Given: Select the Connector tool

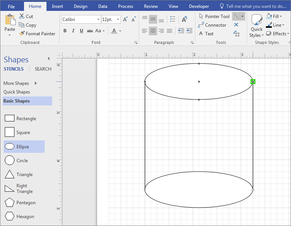Looking at the screenshot, I should point(212,25).
